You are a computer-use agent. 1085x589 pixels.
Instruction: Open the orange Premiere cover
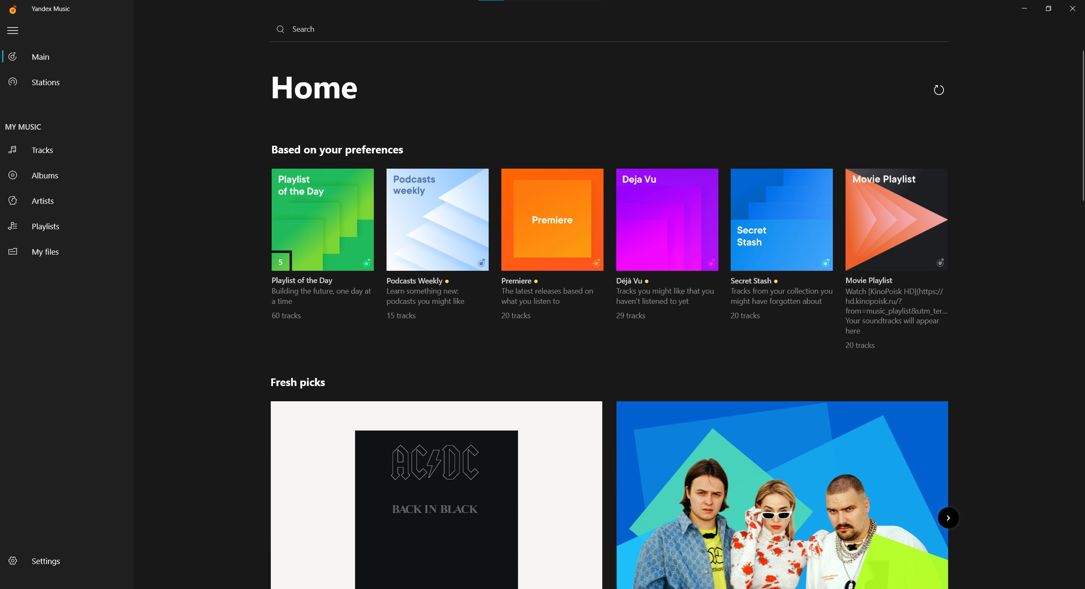(x=552, y=219)
